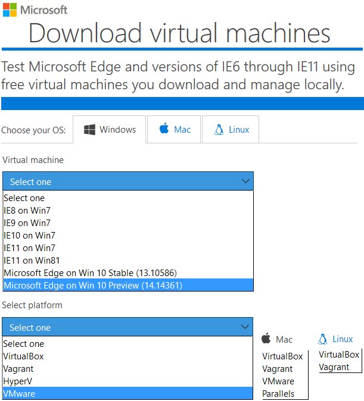The height and width of the screenshot is (401, 364).
Task: Click Parallels under Mac list
Action: pos(278,394)
